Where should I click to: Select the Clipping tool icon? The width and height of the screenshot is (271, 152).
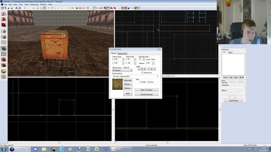[x=4, y=71]
